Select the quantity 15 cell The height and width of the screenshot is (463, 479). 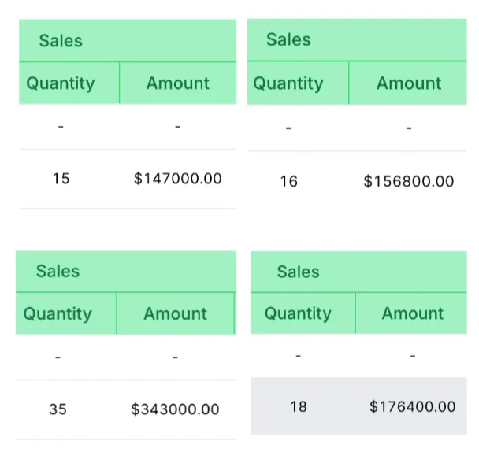[61, 179]
